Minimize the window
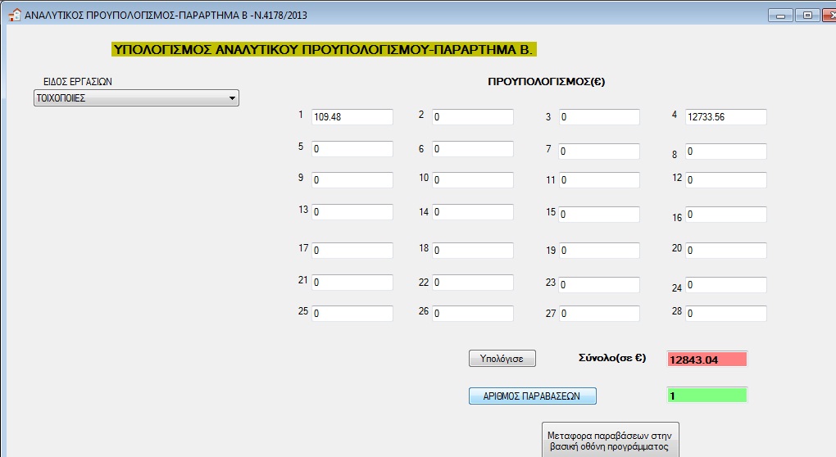This screenshot has height=457, width=836. pyautogui.click(x=779, y=15)
